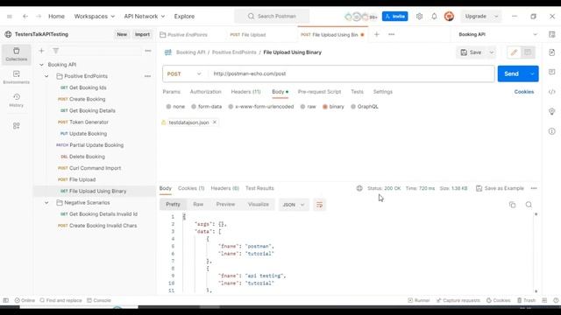561x315 pixels.
Task: Change the JSON response format dropdown
Action: 294,205
